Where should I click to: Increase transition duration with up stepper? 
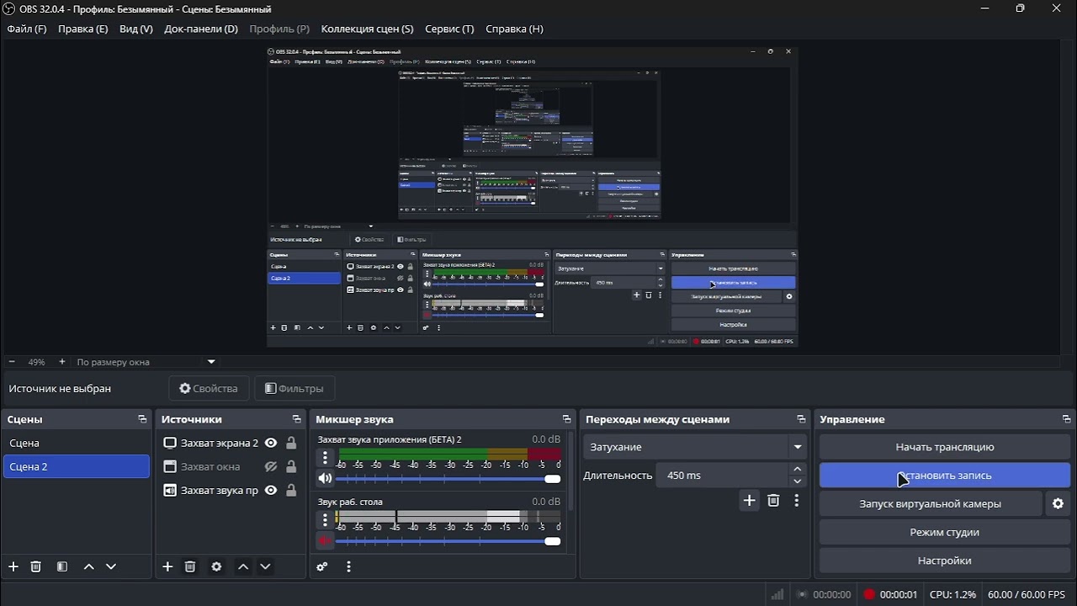point(798,470)
